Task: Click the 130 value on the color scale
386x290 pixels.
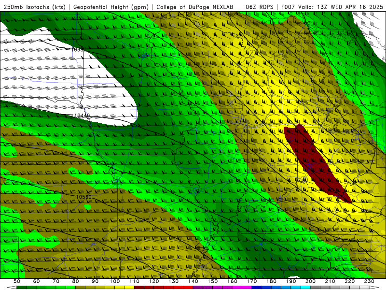Action: 174,281
